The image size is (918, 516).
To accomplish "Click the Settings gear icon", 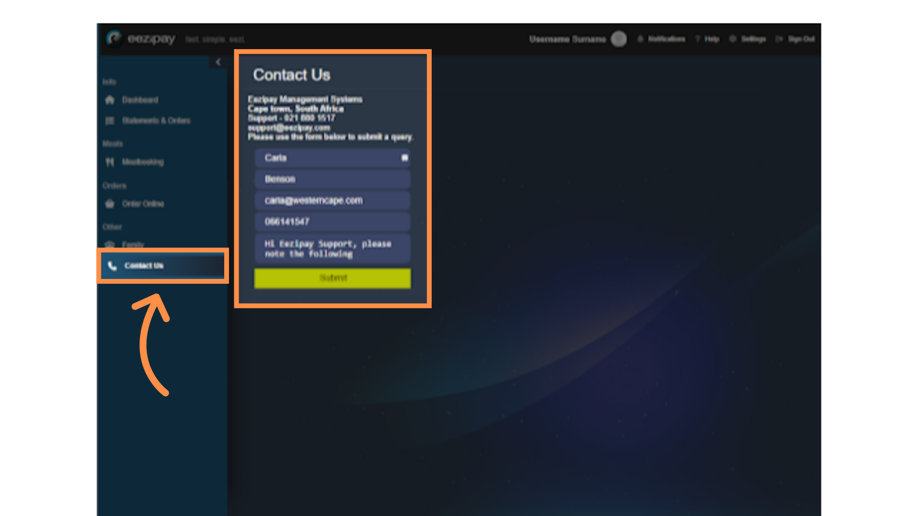I will pyautogui.click(x=732, y=39).
